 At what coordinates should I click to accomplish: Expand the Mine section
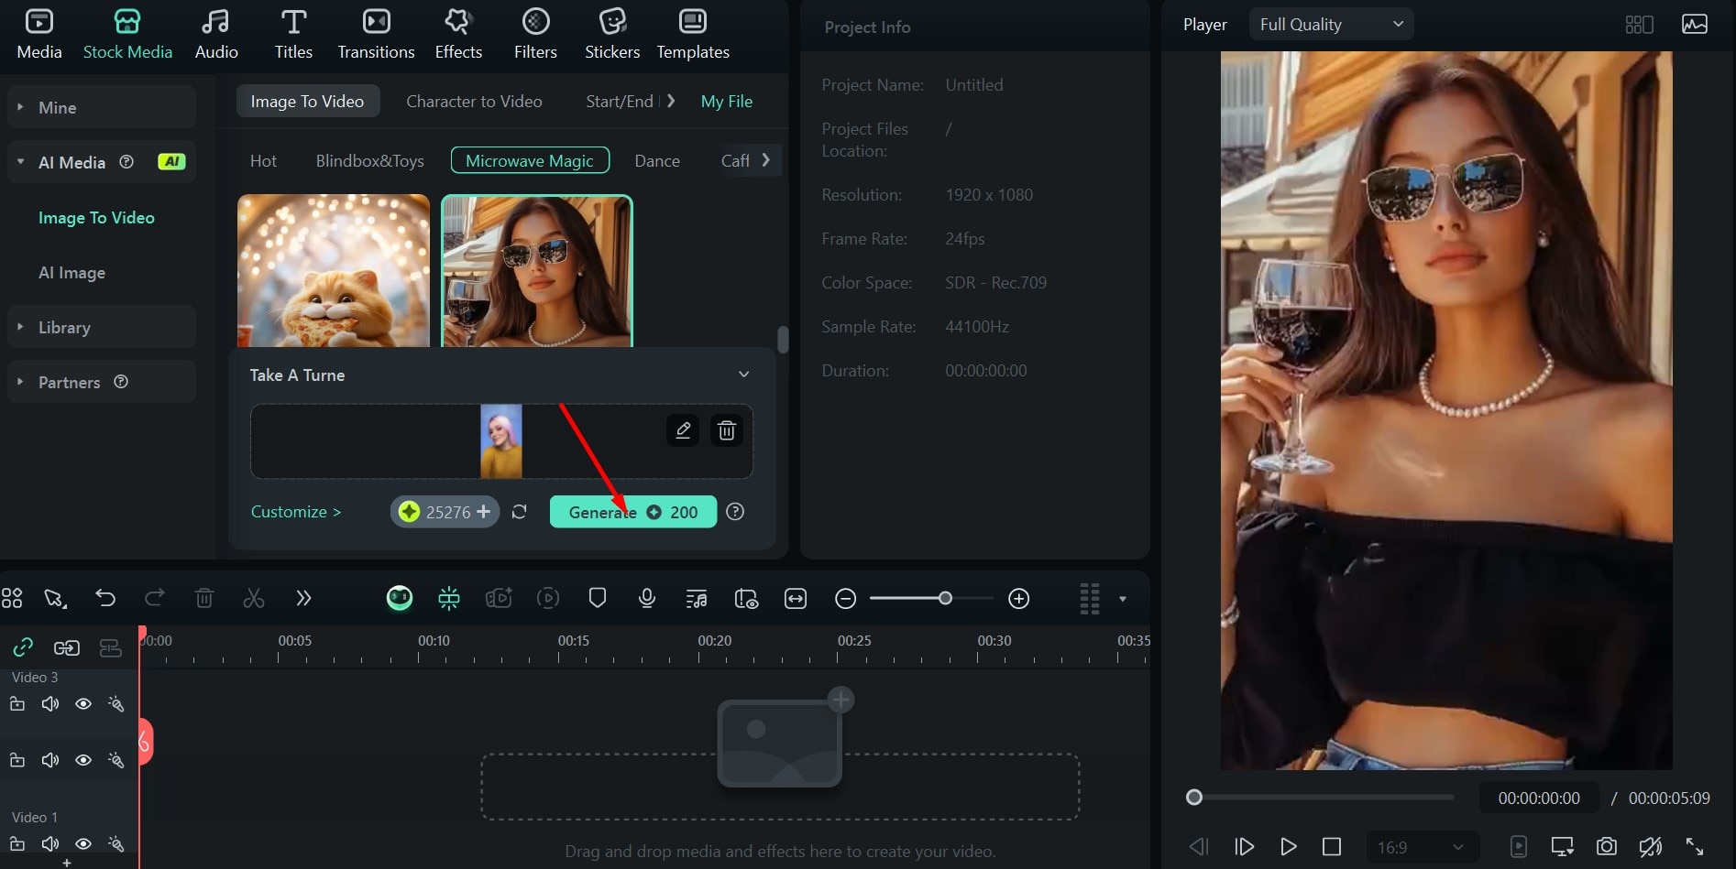[102, 107]
